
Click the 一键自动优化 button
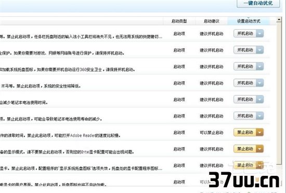click(x=258, y=3)
